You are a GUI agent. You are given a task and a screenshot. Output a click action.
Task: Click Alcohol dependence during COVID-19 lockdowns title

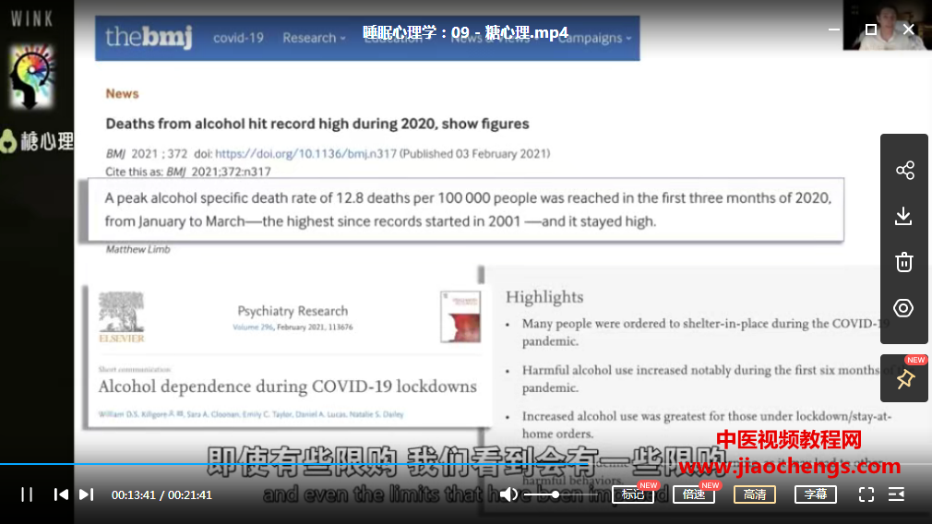[x=287, y=387]
